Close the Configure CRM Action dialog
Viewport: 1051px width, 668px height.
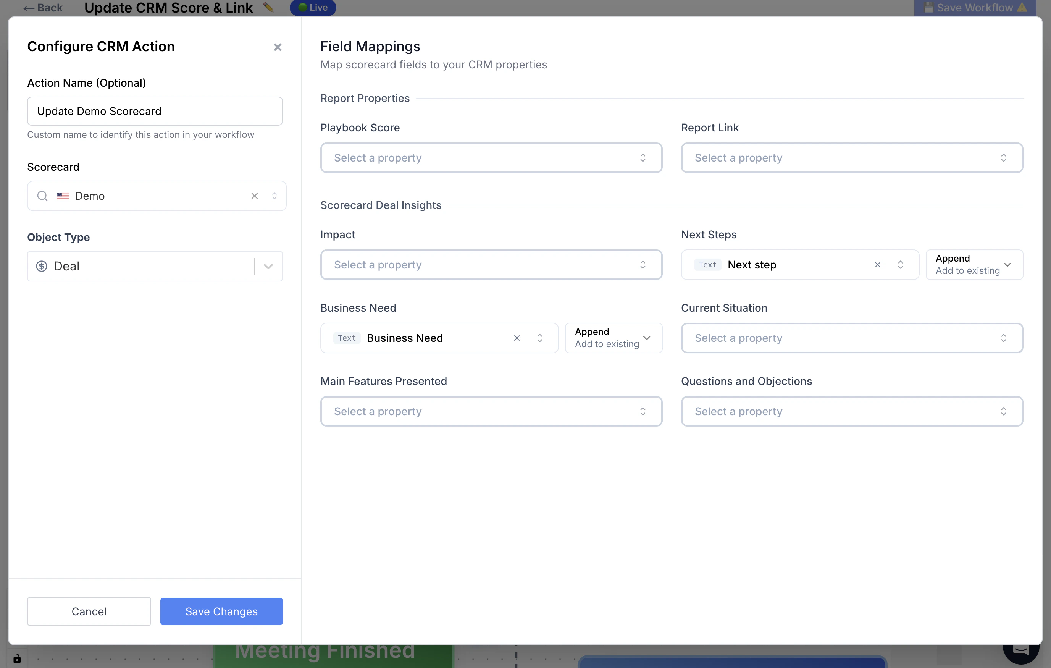pyautogui.click(x=278, y=47)
